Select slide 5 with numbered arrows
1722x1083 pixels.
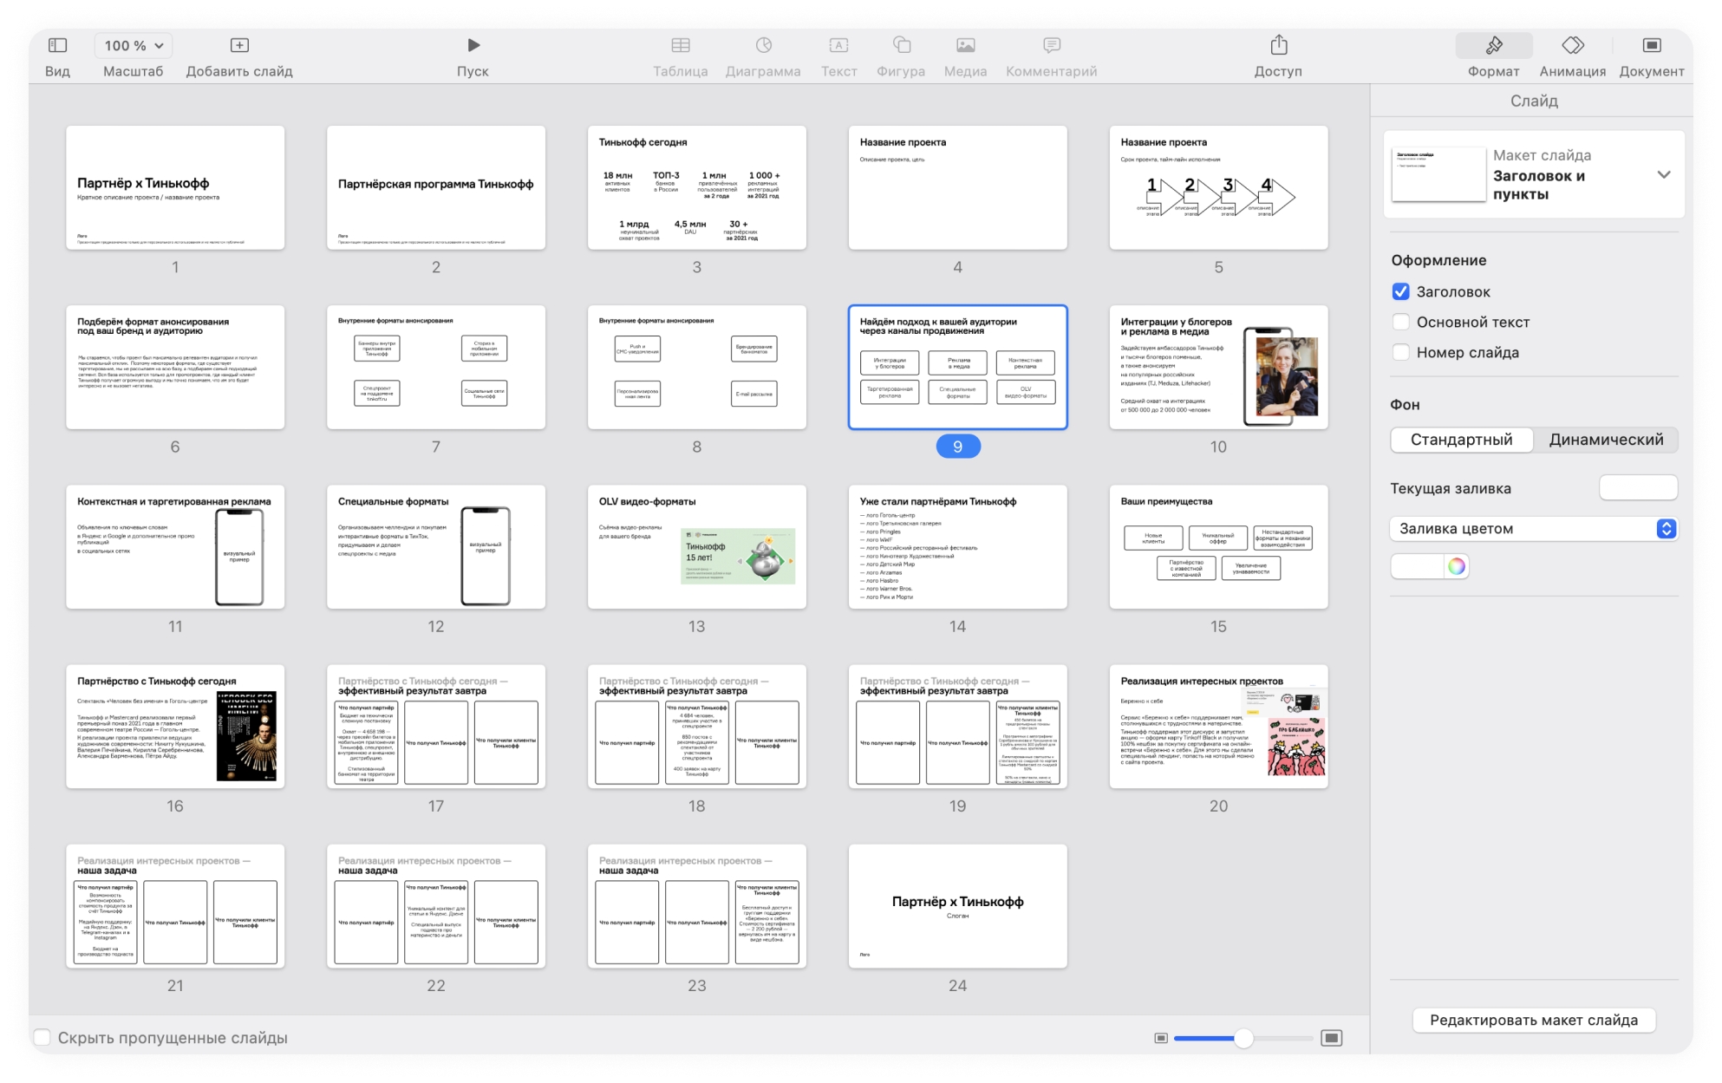(x=1218, y=187)
